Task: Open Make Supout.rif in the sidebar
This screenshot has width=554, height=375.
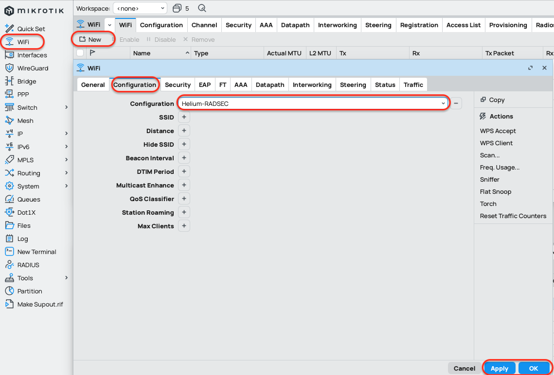Action: (40, 304)
